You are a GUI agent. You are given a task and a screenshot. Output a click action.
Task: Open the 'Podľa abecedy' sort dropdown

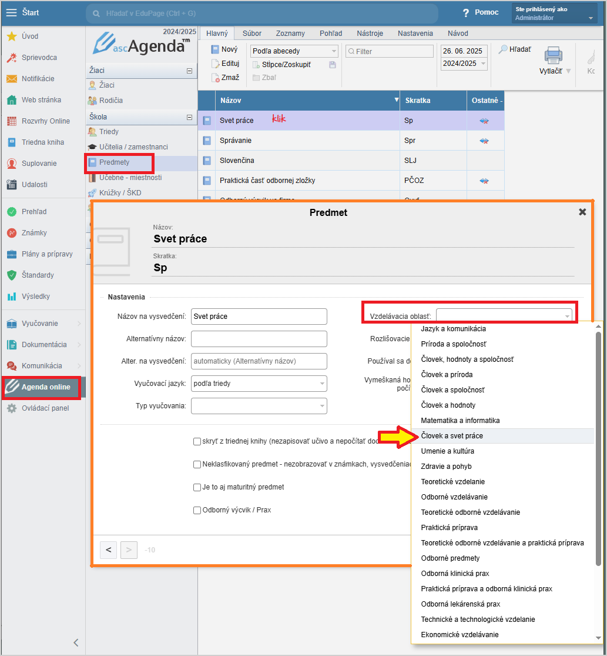point(294,51)
